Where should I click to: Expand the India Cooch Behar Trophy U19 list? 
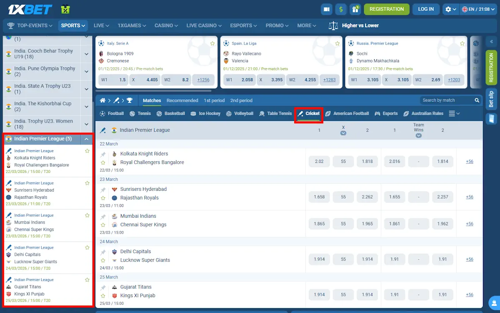pyautogui.click(x=86, y=53)
